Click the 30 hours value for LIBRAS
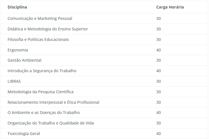Image resolution: width=209 pixels, height=139 pixels. click(159, 81)
